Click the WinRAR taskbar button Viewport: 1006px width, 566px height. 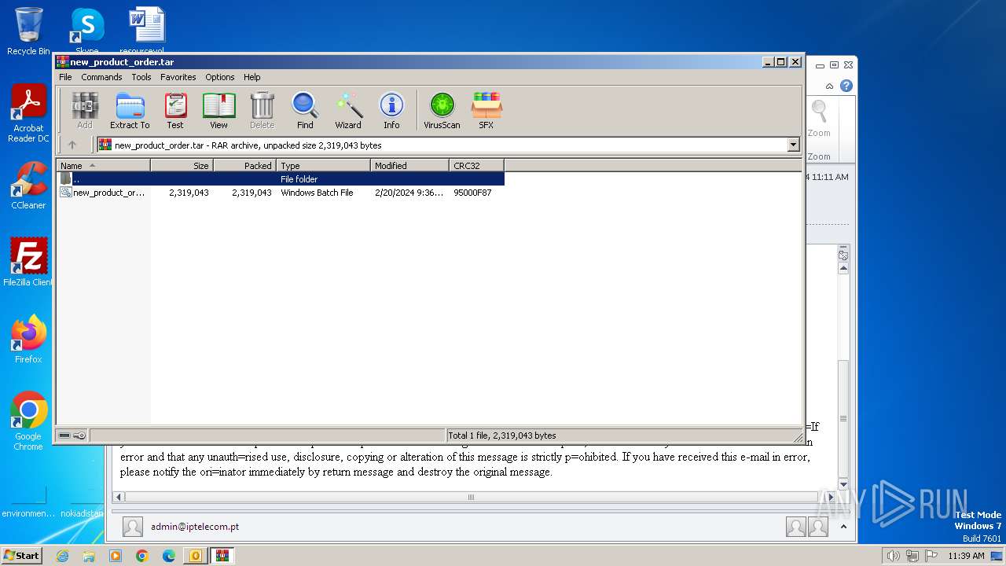222,556
